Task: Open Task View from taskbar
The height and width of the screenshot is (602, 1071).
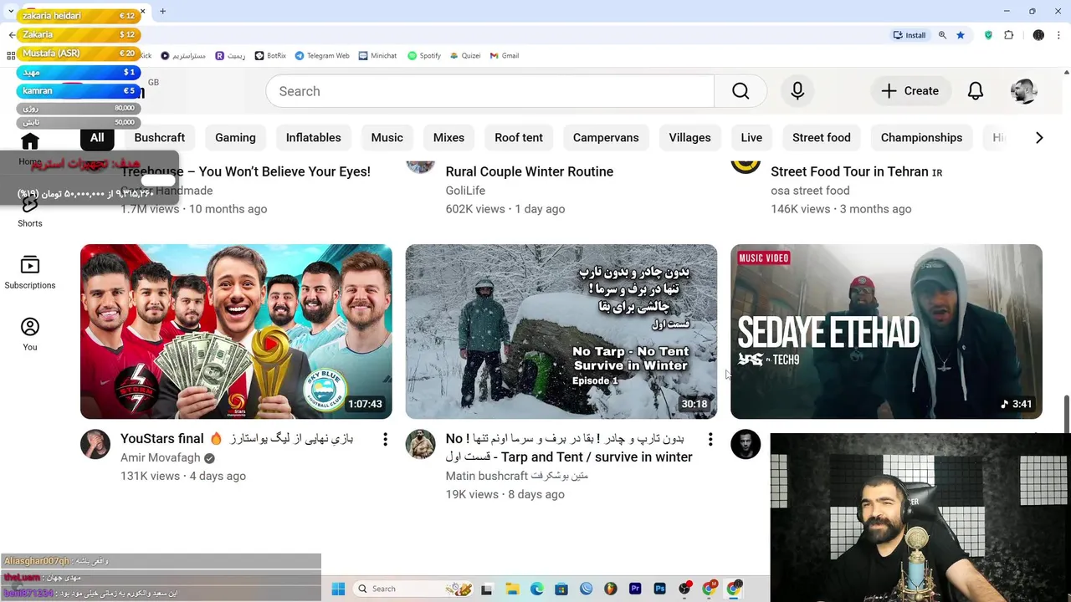Action: point(487,589)
